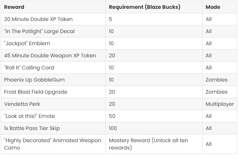Select the Multiplayer mode cell
The image size is (238, 155).
coord(220,104)
